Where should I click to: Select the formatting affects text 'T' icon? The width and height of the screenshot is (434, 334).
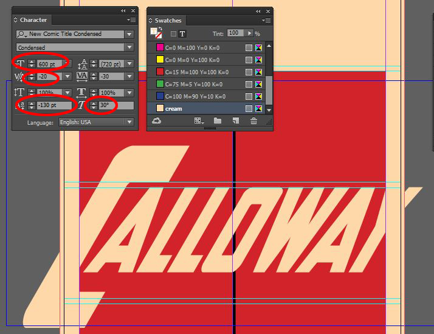[x=182, y=33]
